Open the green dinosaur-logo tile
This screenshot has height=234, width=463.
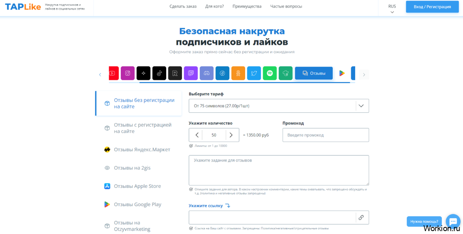tap(286, 73)
